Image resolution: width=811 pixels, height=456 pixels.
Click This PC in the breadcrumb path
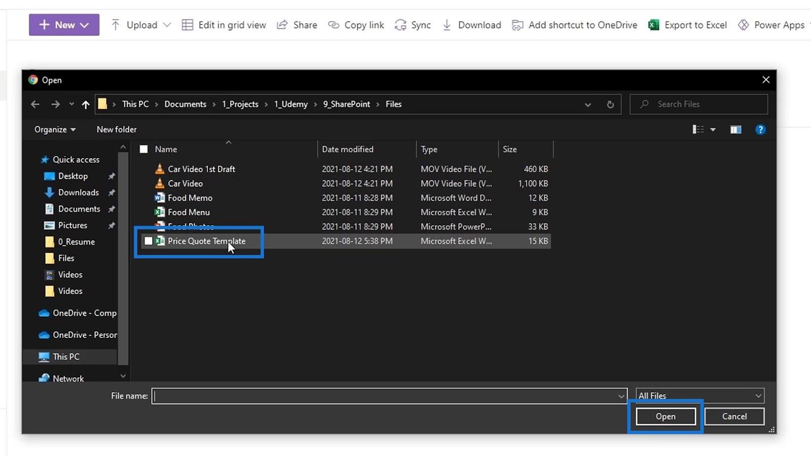pos(135,104)
